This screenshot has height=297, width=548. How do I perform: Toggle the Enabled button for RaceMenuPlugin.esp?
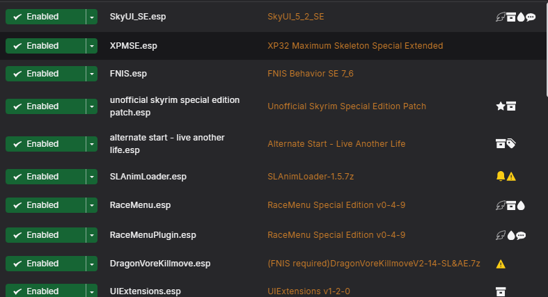click(x=45, y=235)
